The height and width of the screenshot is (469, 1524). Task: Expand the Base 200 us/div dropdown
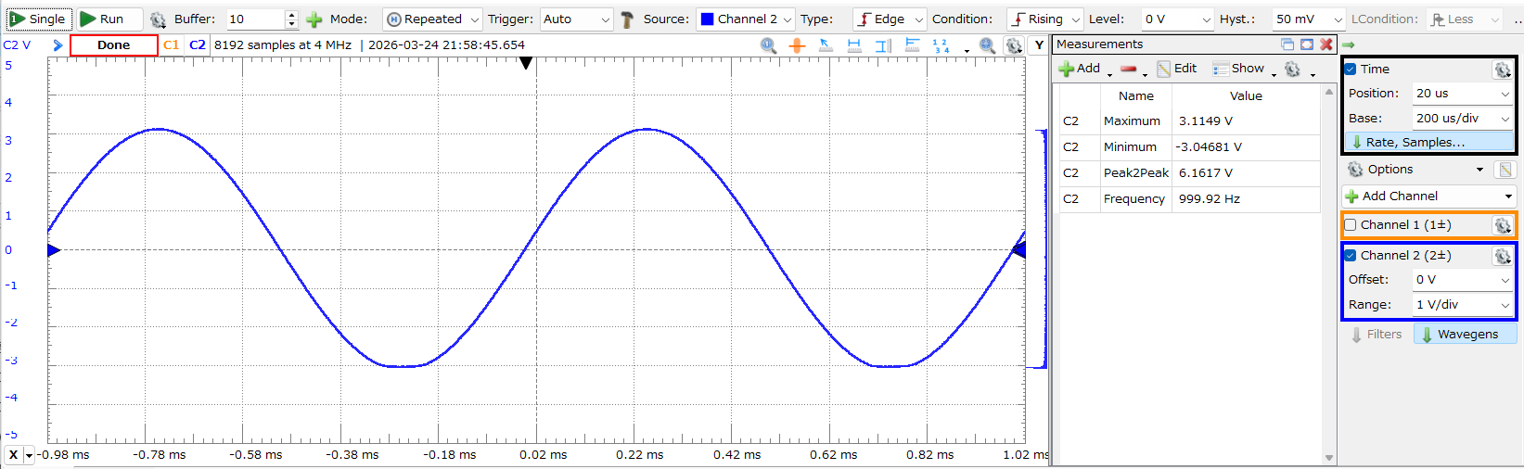1462,119
